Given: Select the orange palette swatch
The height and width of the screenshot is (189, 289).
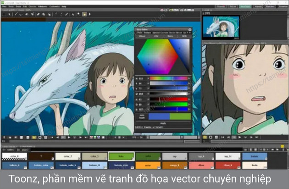Looking at the screenshot, I should click(x=148, y=165).
